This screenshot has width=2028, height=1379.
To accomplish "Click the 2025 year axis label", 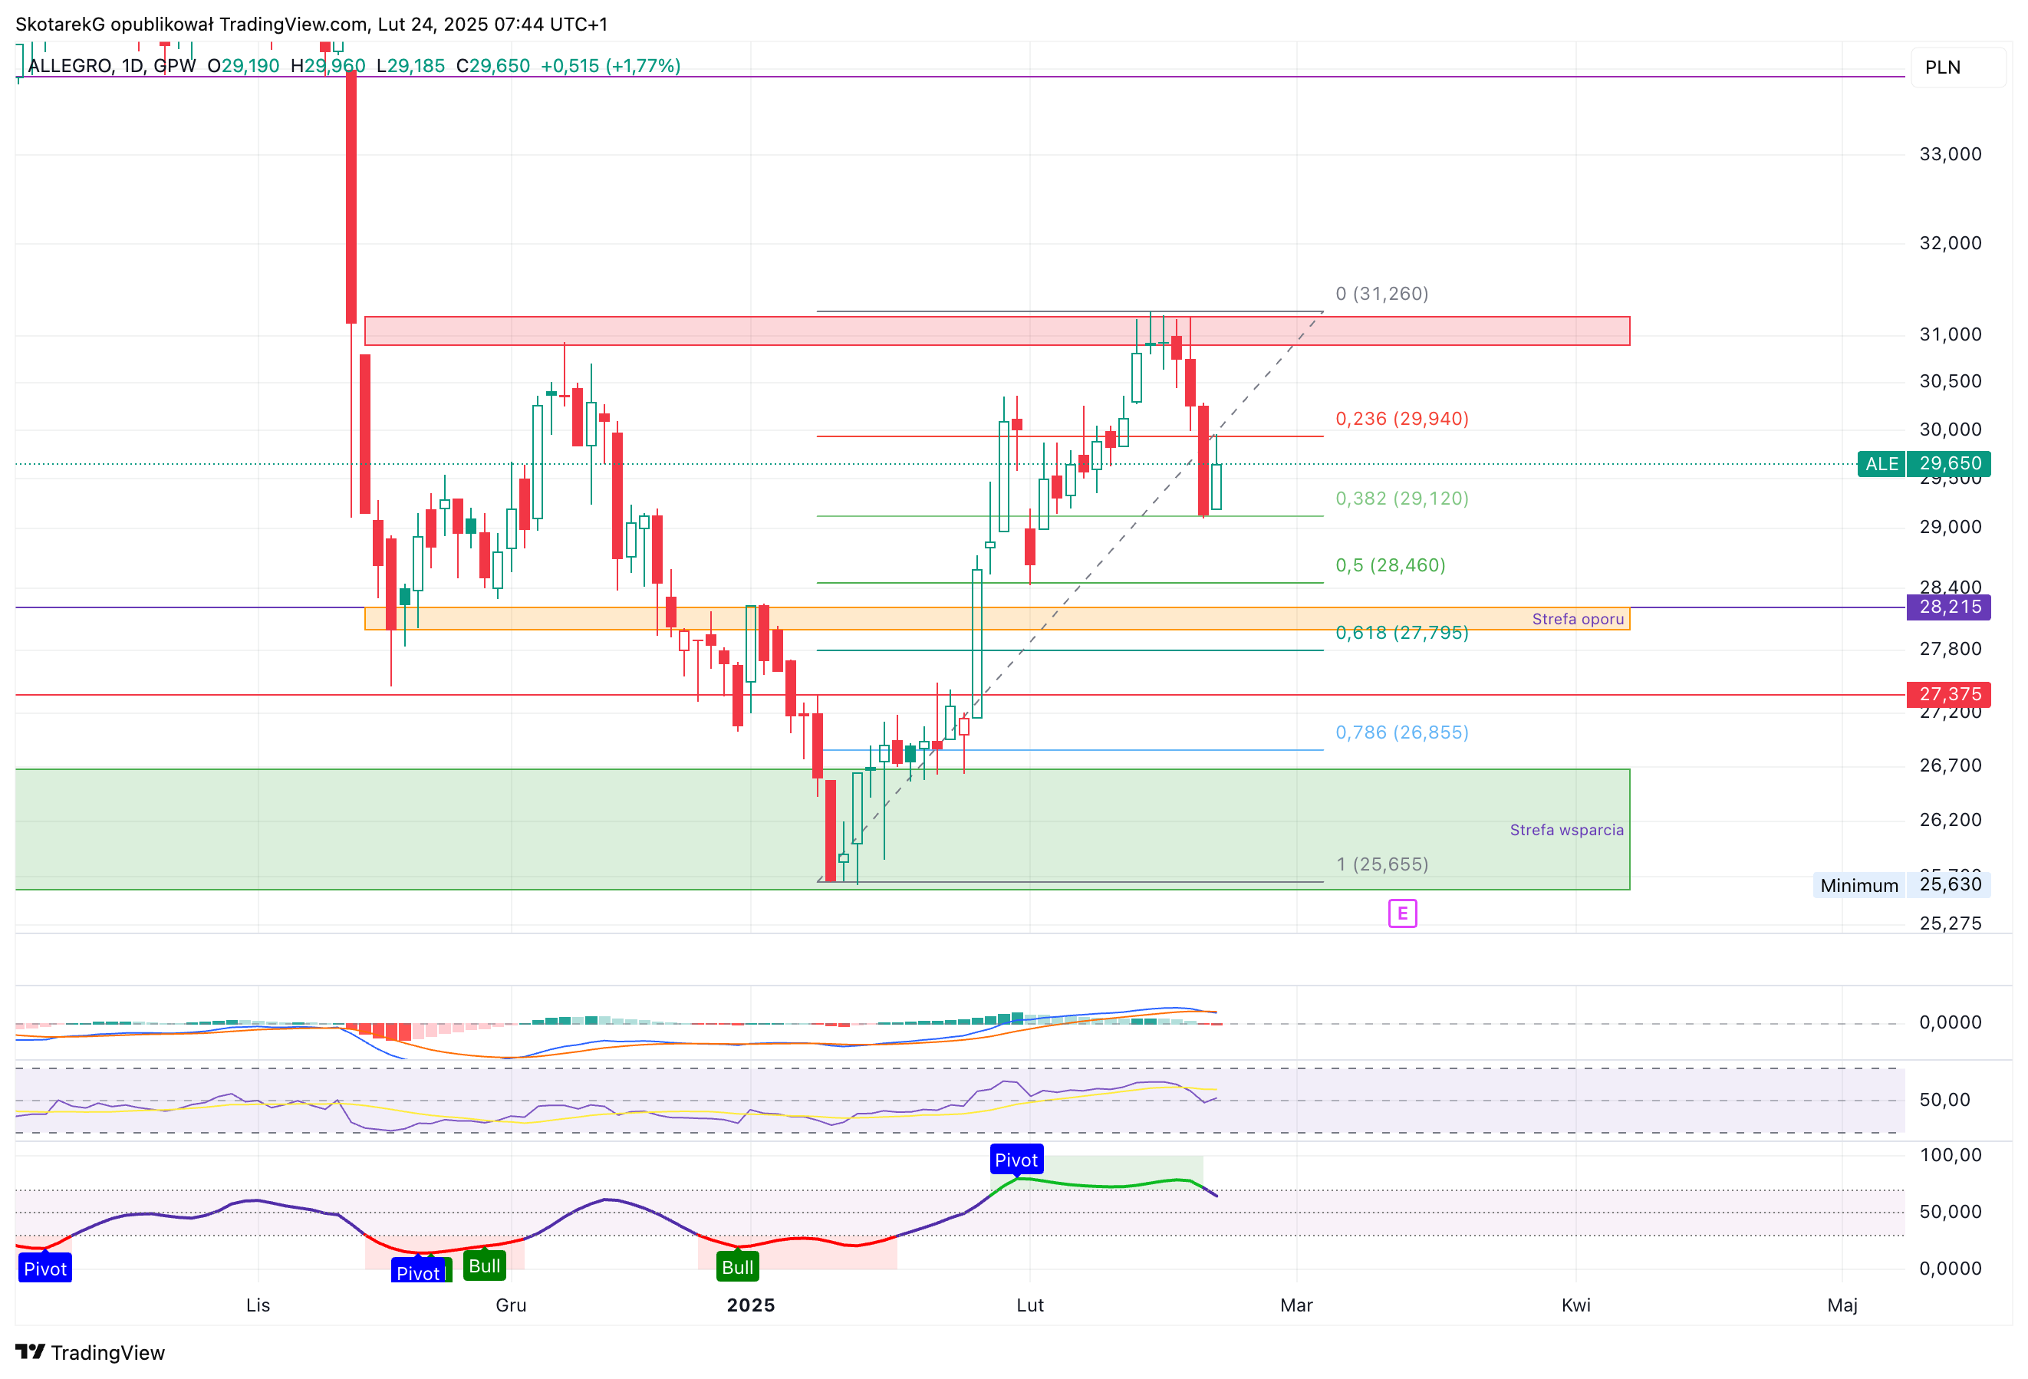I will (752, 1305).
